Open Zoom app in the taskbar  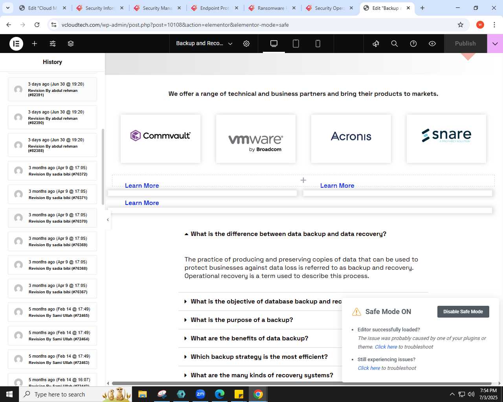tap(200, 394)
